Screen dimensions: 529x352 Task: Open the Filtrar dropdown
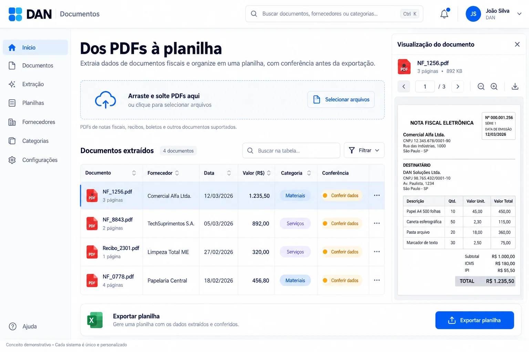(x=364, y=150)
